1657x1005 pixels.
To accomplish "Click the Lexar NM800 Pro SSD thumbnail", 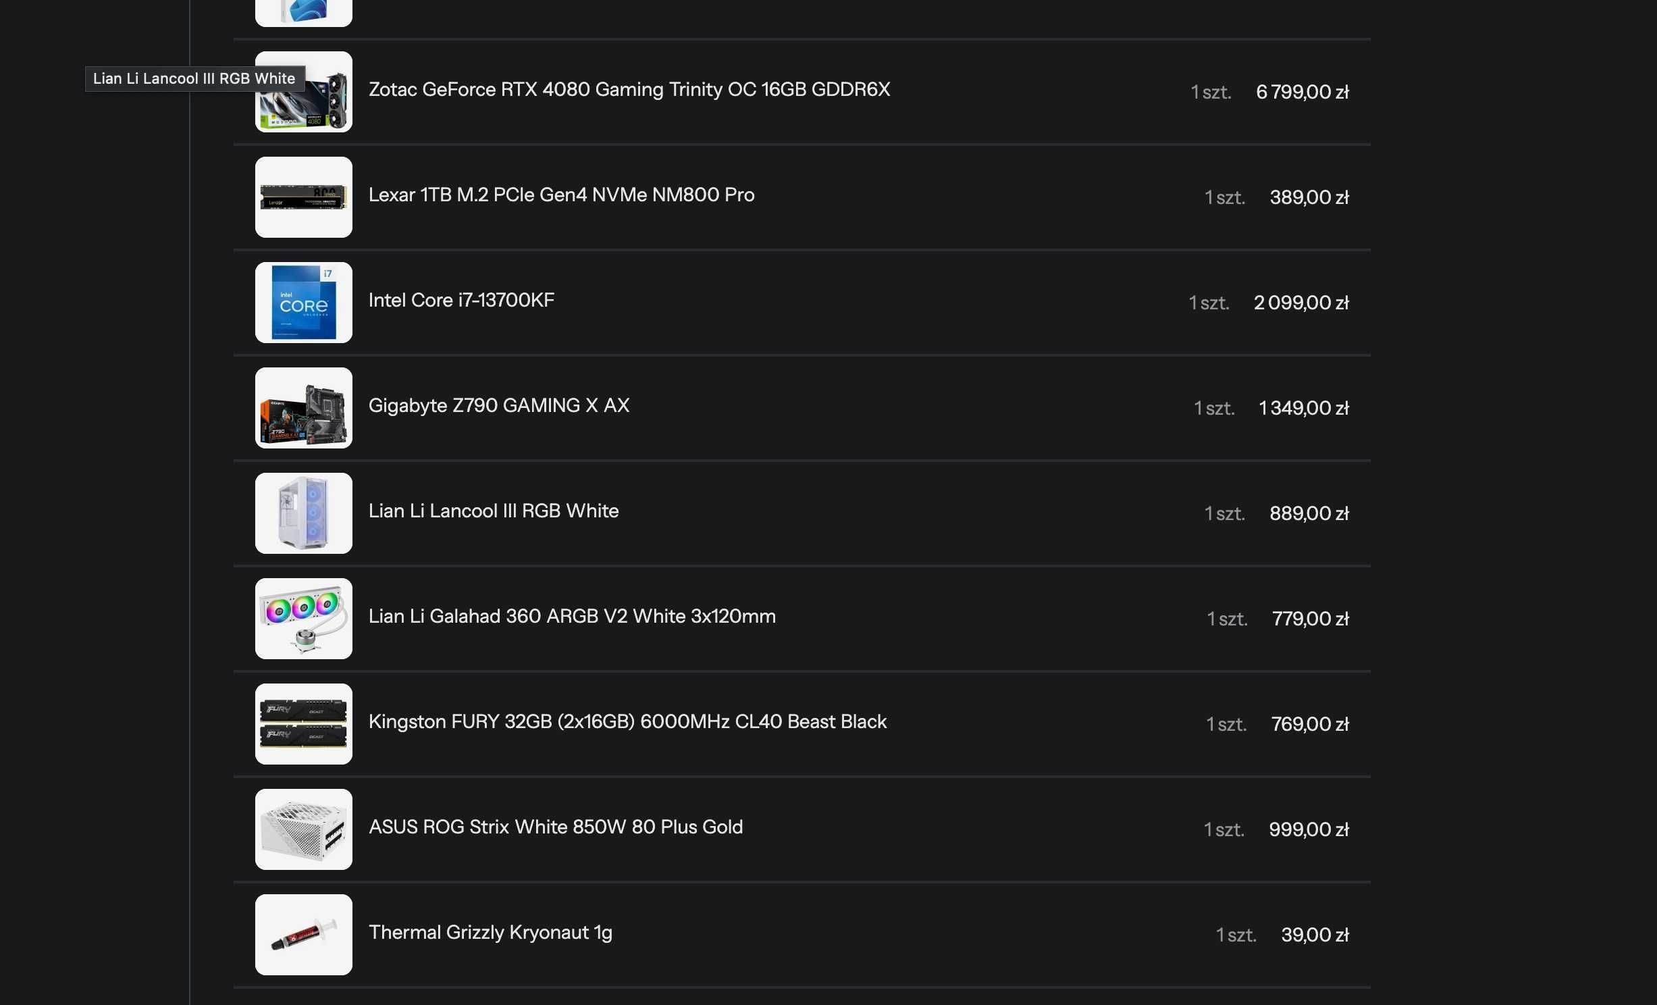I will (x=303, y=197).
